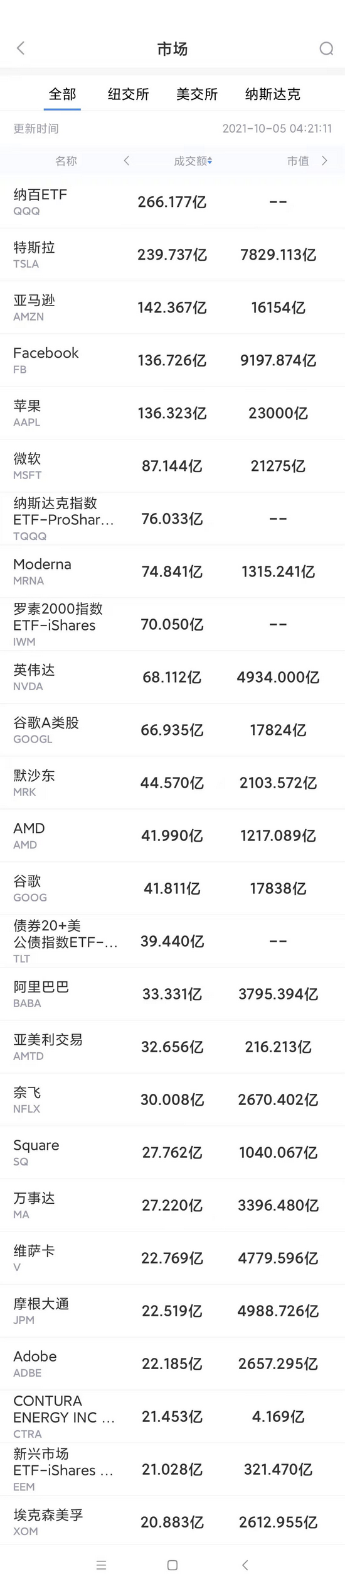Switch to the 纳斯达克 tab

tap(273, 94)
